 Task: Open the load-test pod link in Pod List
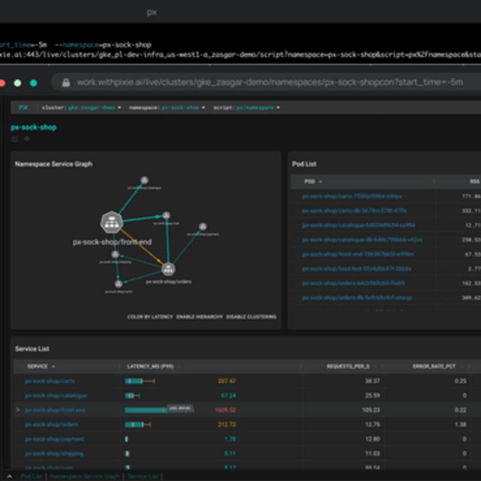click(357, 269)
